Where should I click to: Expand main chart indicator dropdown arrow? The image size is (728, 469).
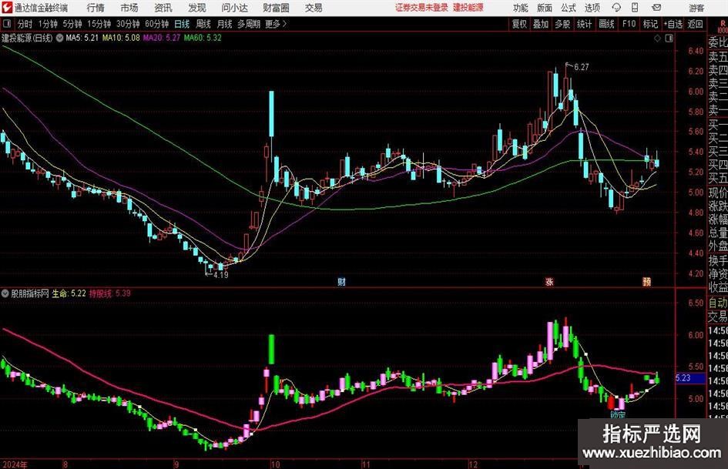tap(59, 38)
